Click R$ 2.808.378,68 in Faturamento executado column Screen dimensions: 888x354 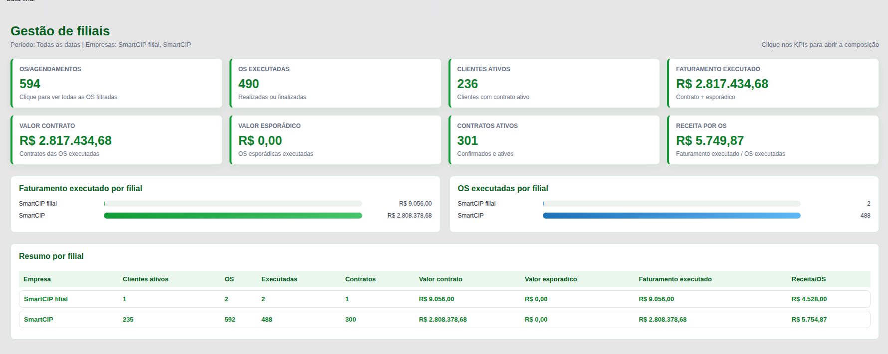tap(663, 320)
